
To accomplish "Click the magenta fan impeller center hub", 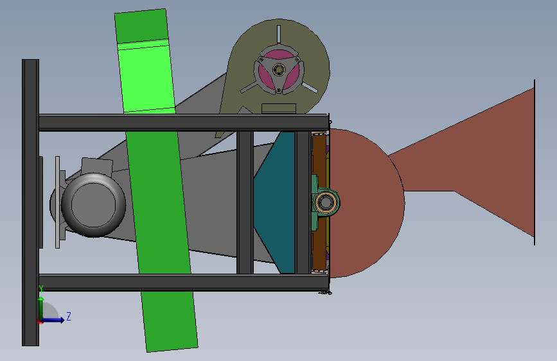I will [279, 69].
